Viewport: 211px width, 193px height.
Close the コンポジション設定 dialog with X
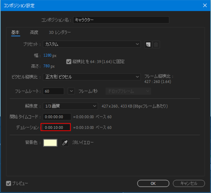click(204, 5)
